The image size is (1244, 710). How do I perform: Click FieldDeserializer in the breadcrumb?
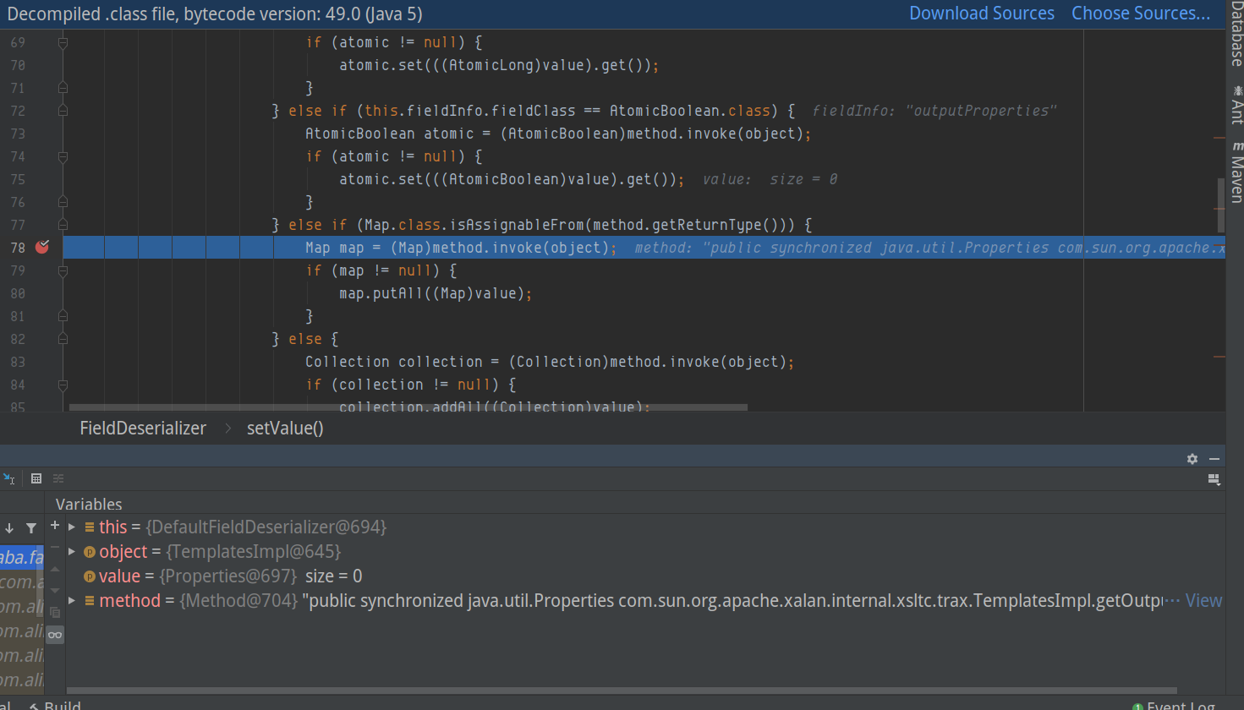[143, 429]
